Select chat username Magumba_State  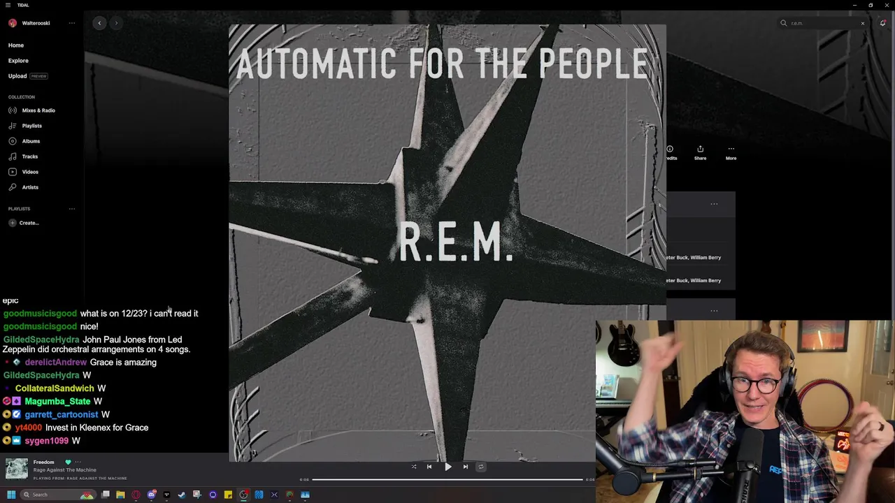click(57, 402)
